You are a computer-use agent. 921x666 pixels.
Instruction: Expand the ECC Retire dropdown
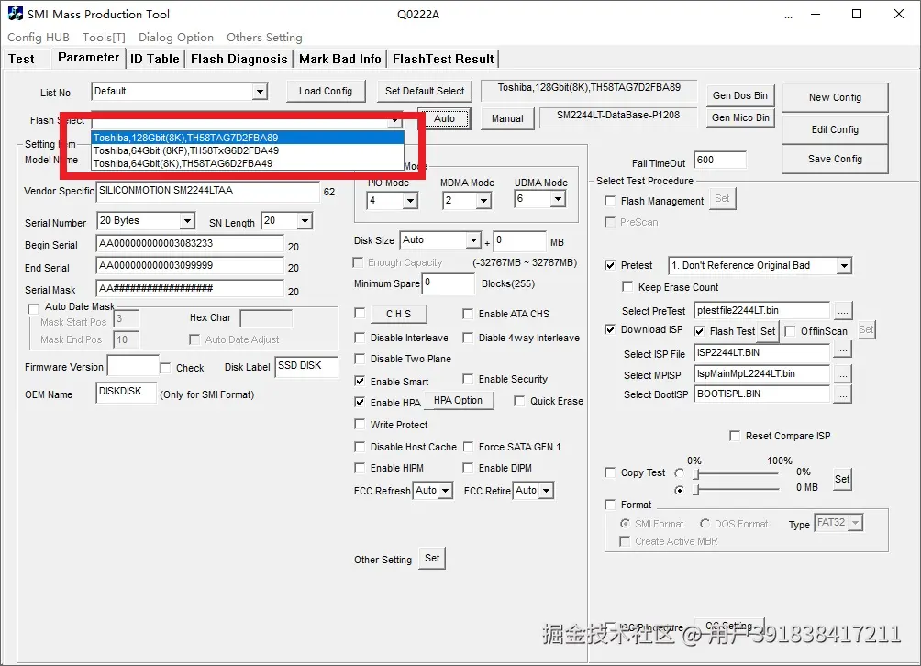click(546, 491)
